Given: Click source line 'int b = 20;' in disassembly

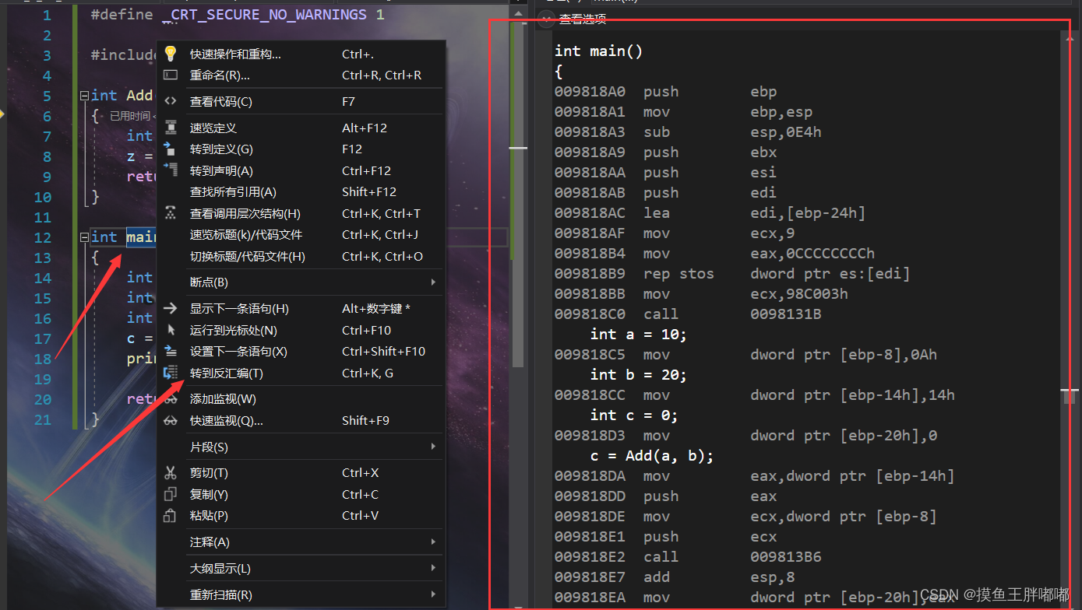Looking at the screenshot, I should 639,374.
